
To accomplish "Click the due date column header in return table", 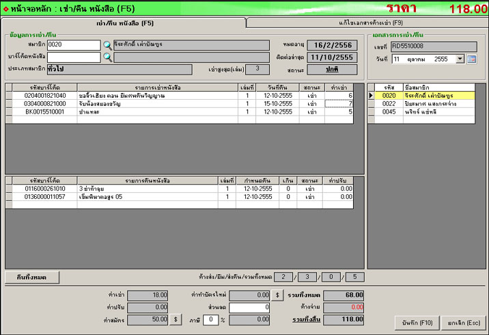I will click(x=257, y=180).
